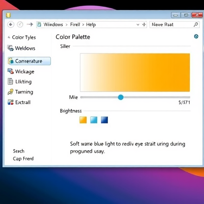This screenshot has width=204, height=204.
Task: Click the Color Palette heading
Action: click(x=73, y=37)
